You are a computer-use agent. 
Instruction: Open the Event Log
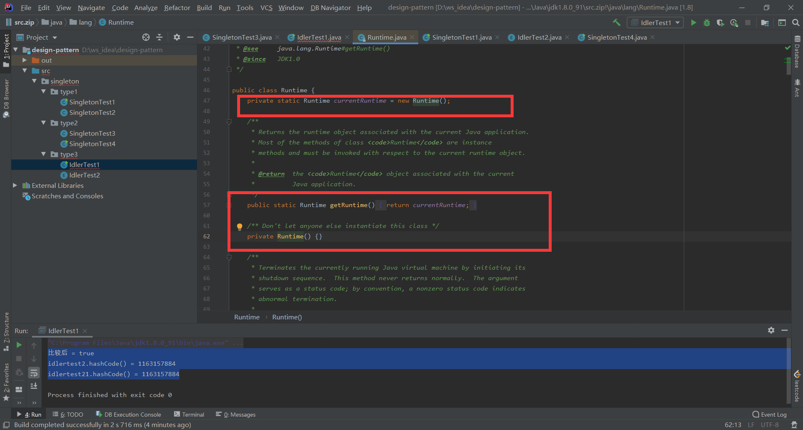pyautogui.click(x=770, y=415)
